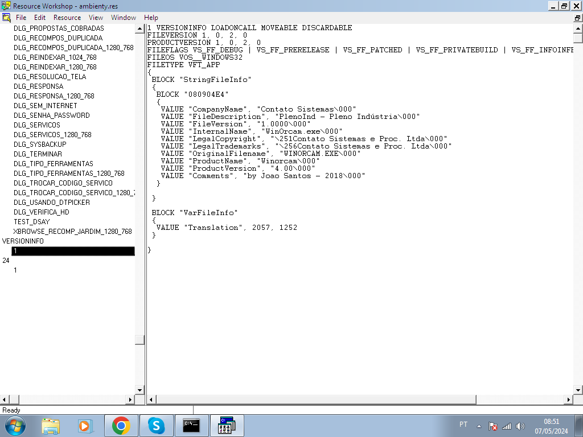Open the Edit menu

click(40, 18)
